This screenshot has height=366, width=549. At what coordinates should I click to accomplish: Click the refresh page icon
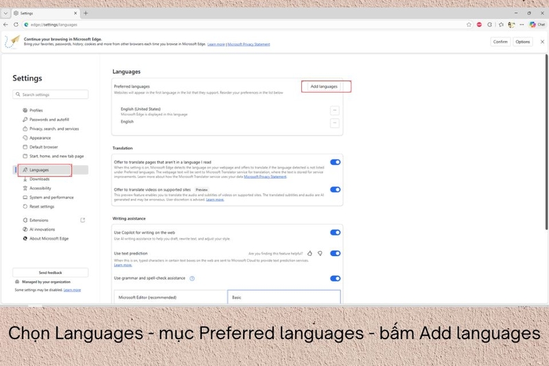16,25
